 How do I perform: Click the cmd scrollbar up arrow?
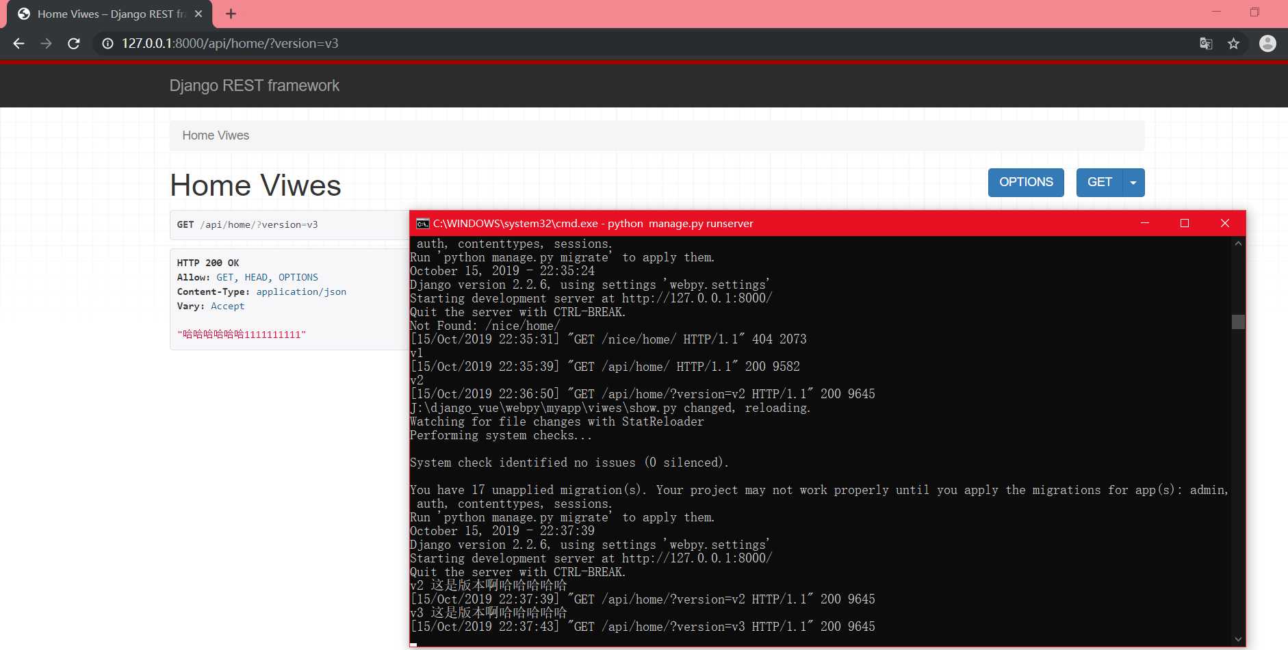click(1238, 244)
